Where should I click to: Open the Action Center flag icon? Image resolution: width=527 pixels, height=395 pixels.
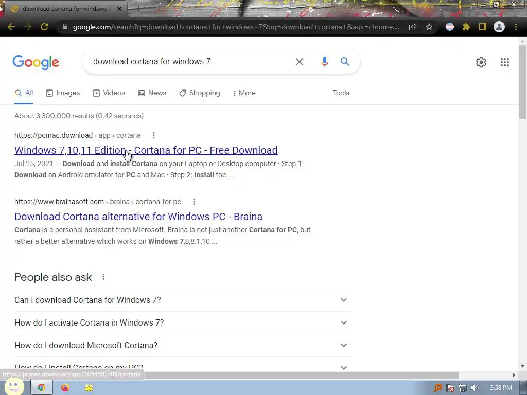[x=450, y=388]
